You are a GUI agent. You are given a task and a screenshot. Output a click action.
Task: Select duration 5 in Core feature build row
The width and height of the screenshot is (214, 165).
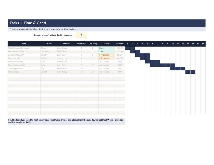point(93,65)
